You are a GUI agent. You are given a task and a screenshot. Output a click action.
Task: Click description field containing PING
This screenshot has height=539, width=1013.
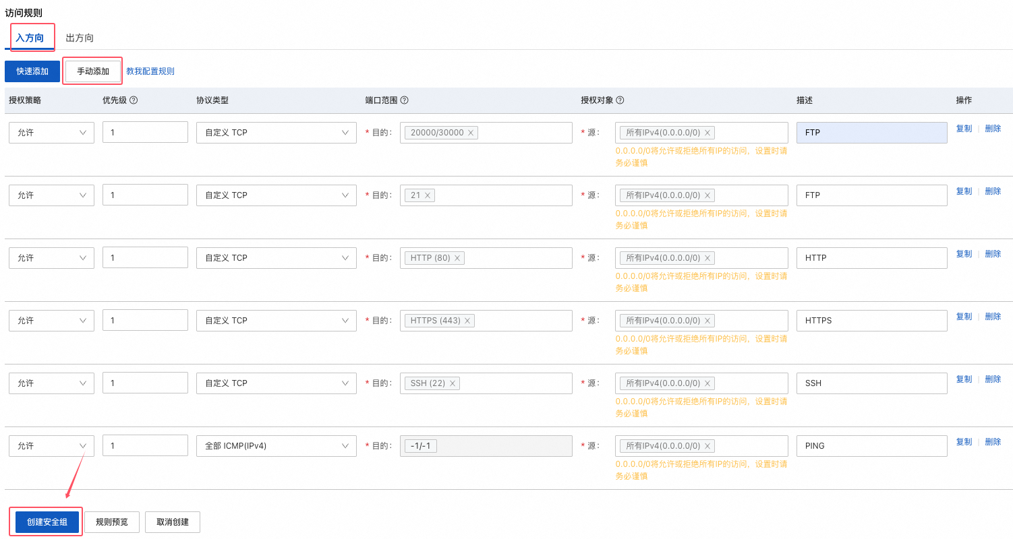[x=872, y=446]
